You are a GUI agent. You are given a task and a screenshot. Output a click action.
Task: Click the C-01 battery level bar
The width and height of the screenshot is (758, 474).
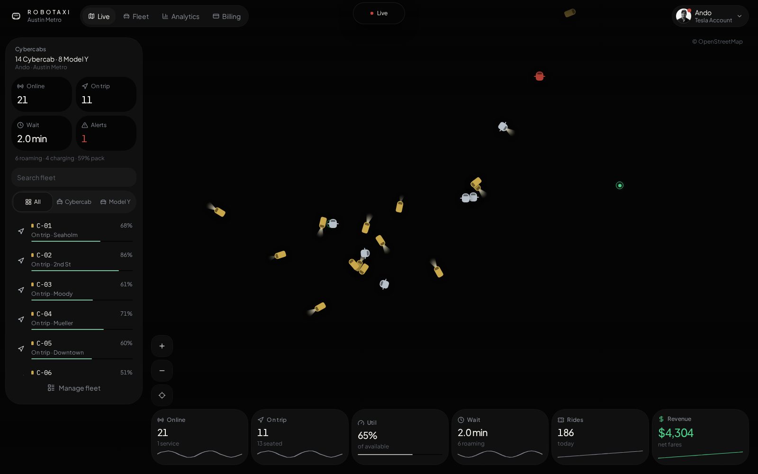pyautogui.click(x=82, y=241)
